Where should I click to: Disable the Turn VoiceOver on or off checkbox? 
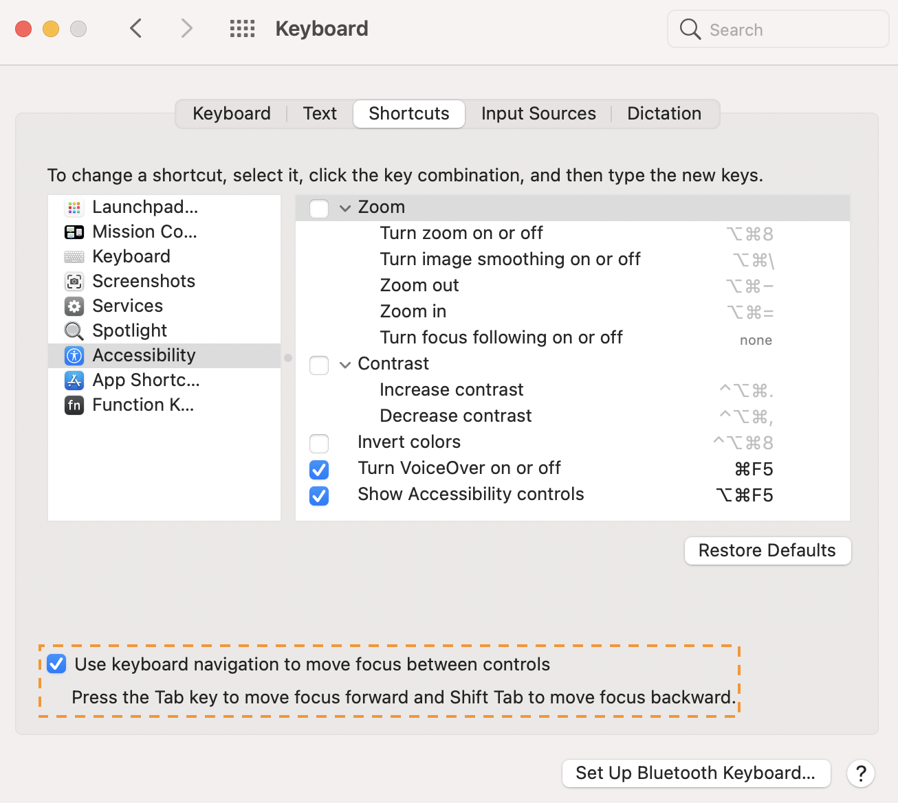319,469
